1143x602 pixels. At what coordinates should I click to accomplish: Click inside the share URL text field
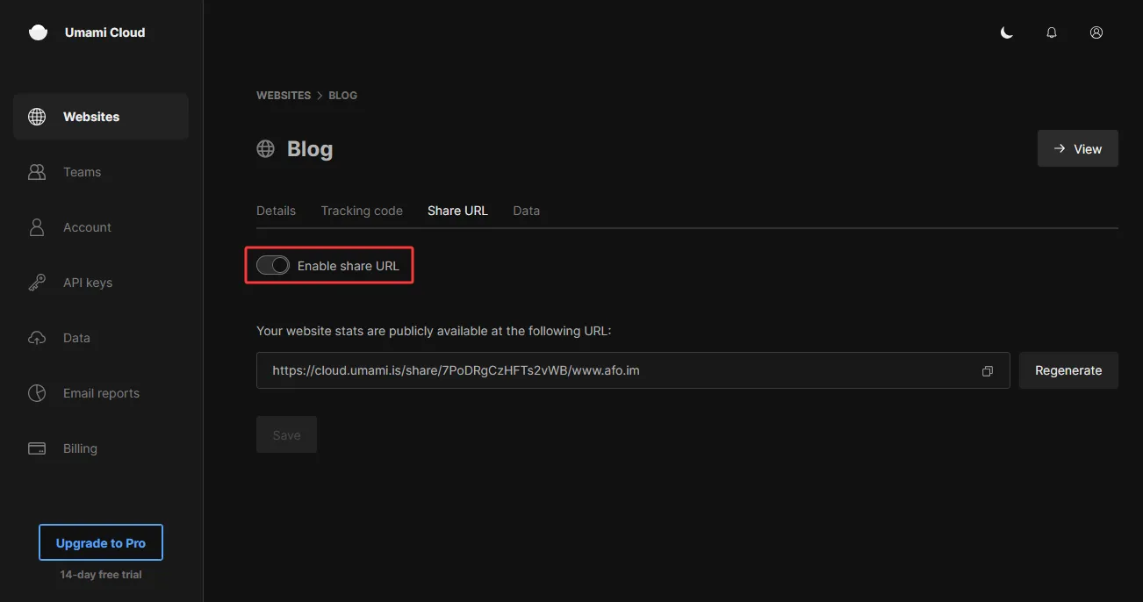pos(615,370)
